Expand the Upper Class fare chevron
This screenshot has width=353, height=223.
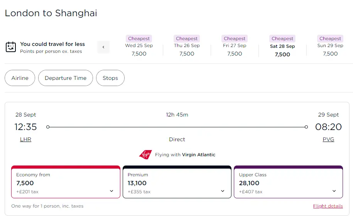coord(334,191)
